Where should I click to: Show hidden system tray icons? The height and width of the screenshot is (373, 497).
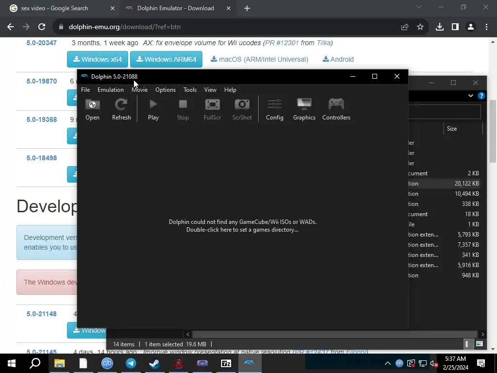pyautogui.click(x=388, y=363)
